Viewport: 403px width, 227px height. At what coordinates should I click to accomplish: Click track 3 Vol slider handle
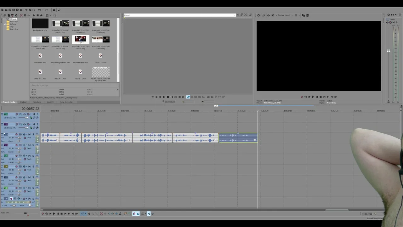(19, 138)
